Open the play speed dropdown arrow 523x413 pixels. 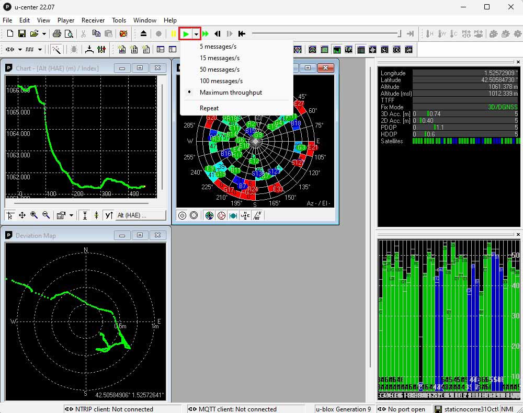(196, 34)
